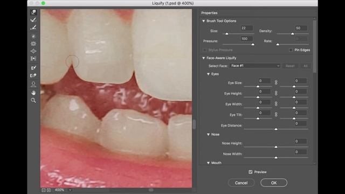Click the Rate slider handle

[x=278, y=44]
